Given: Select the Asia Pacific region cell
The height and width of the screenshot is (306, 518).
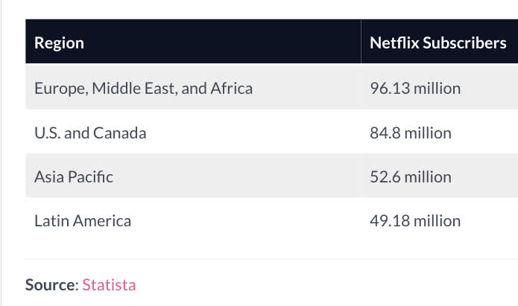Looking at the screenshot, I should click(x=74, y=177).
